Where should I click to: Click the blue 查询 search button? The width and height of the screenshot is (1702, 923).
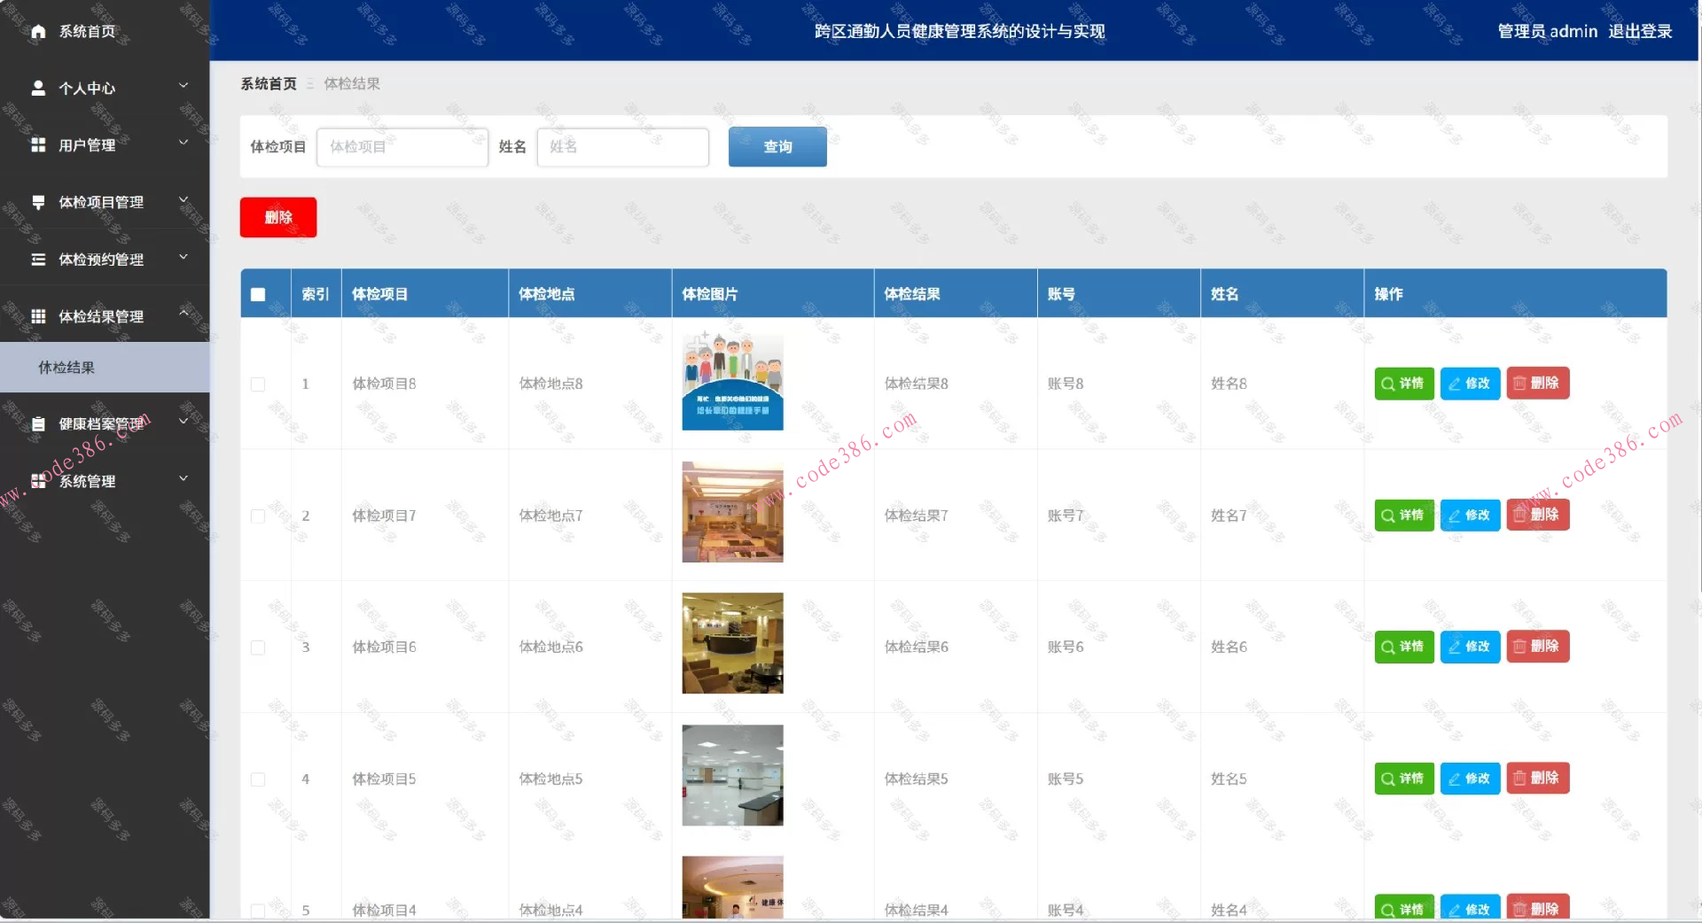point(777,146)
